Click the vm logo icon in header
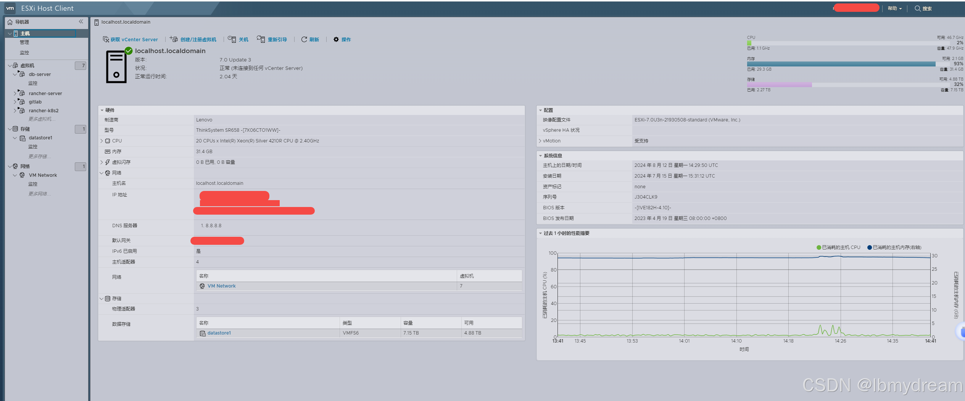The width and height of the screenshot is (965, 401). (x=10, y=8)
